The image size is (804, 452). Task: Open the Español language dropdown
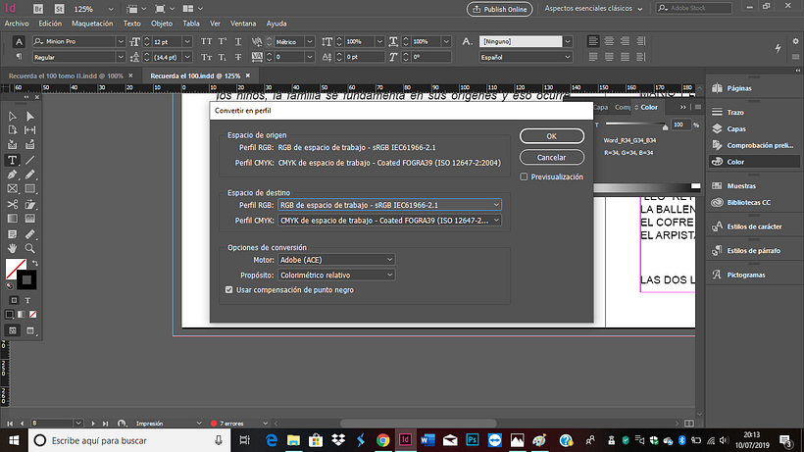pyautogui.click(x=568, y=57)
